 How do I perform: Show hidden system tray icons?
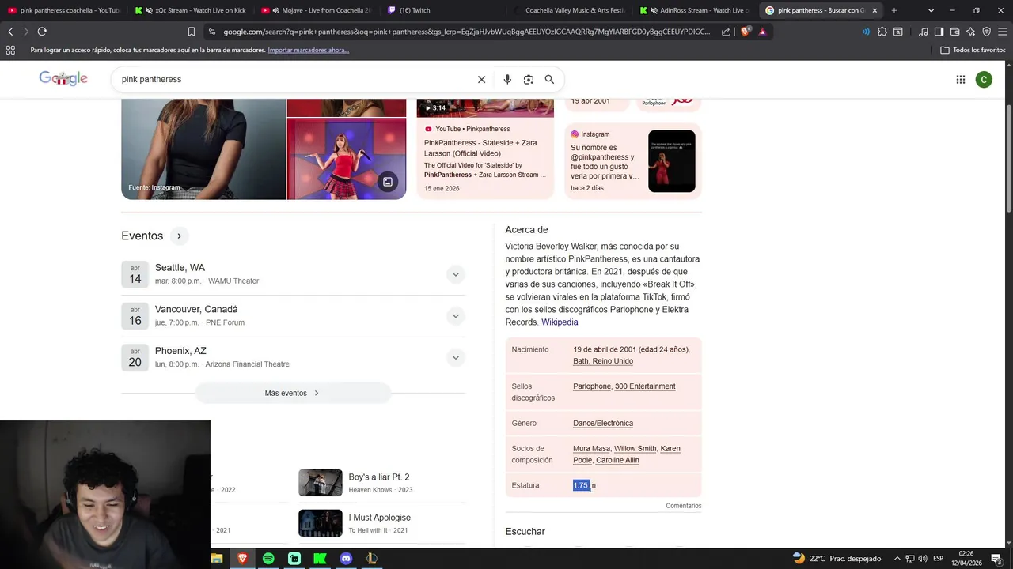(x=897, y=559)
